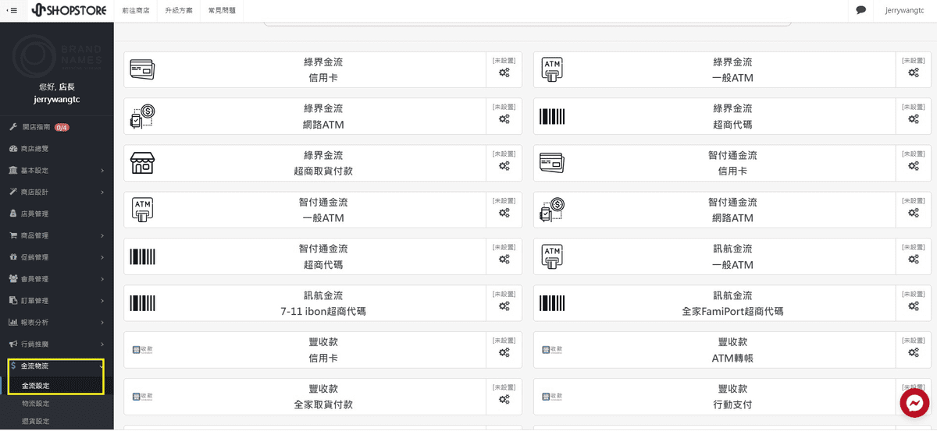Screen dimensions: 937x431
Task: Open settings gears for 智付通金流 超商代碼
Action: [504, 260]
